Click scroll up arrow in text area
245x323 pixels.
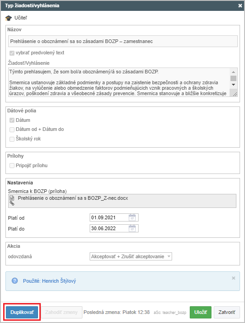233,72
